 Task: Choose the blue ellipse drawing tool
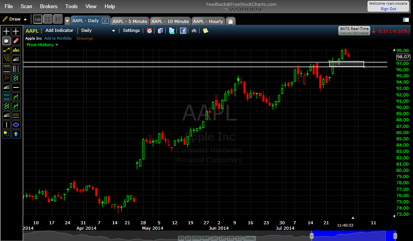tap(16, 125)
